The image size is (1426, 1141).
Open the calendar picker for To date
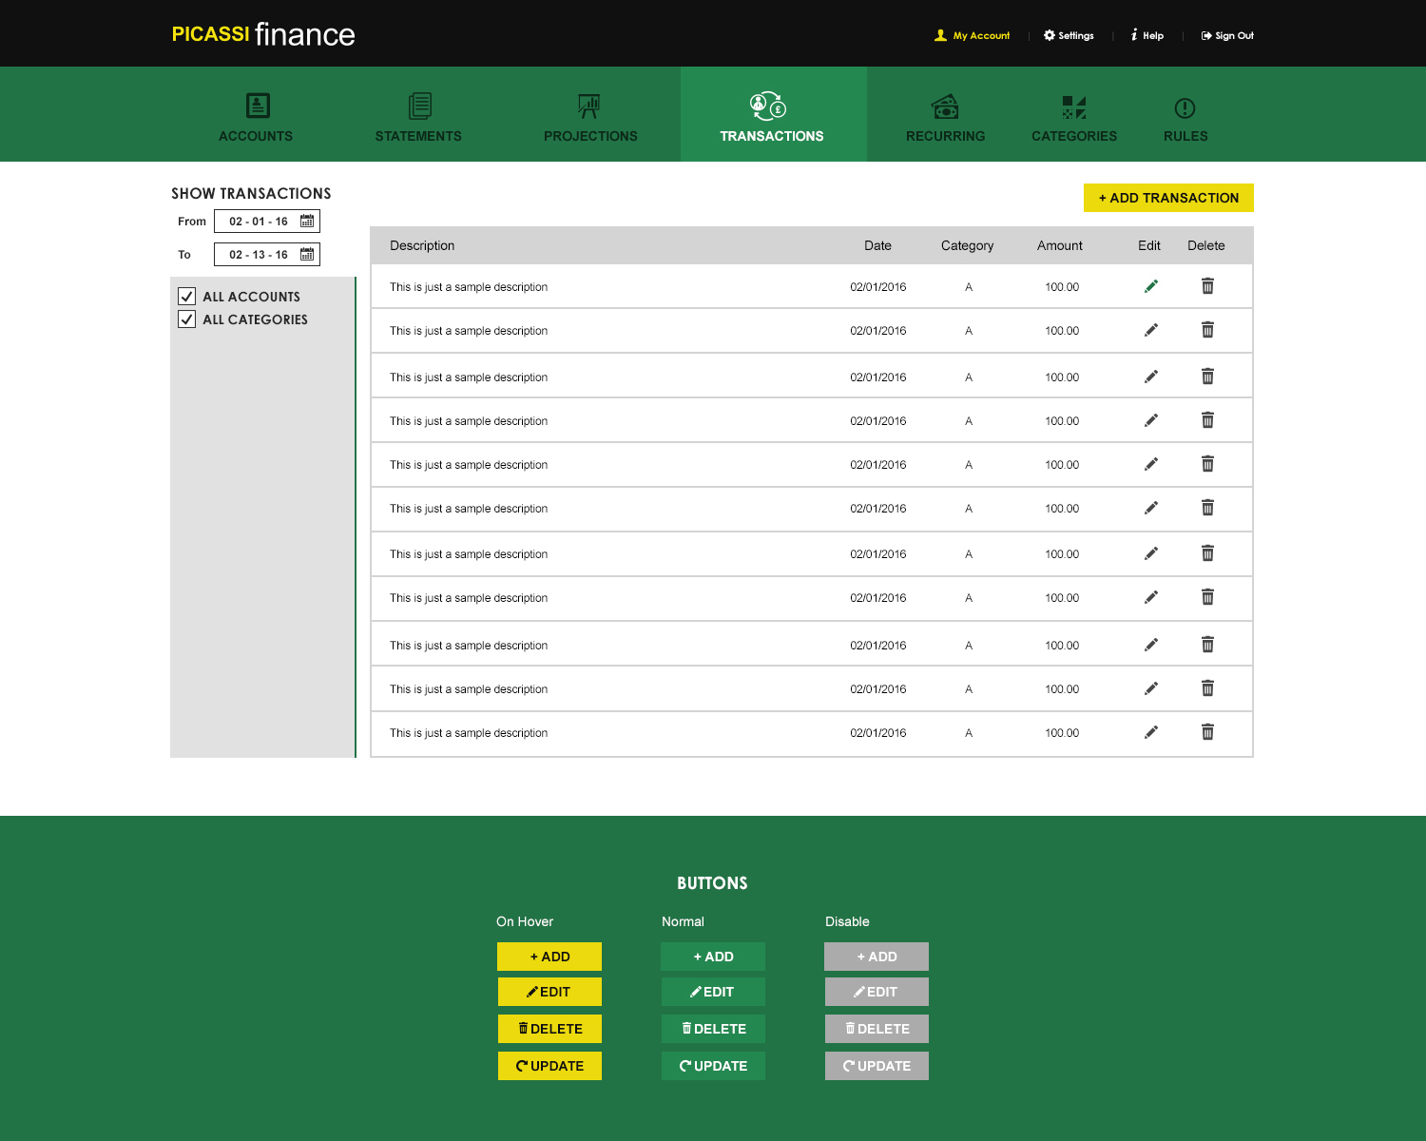tap(307, 255)
